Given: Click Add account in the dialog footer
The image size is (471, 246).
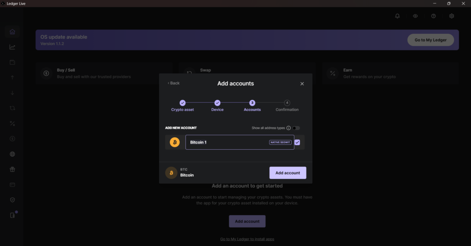Looking at the screenshot, I should tap(287, 173).
